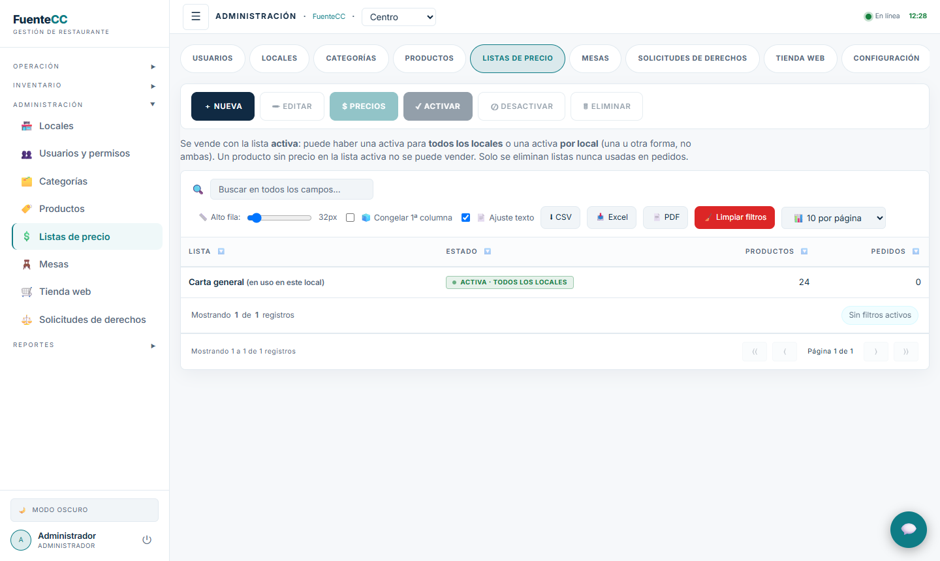Open the chat bubble widget
This screenshot has height=561, width=940.
click(x=909, y=530)
